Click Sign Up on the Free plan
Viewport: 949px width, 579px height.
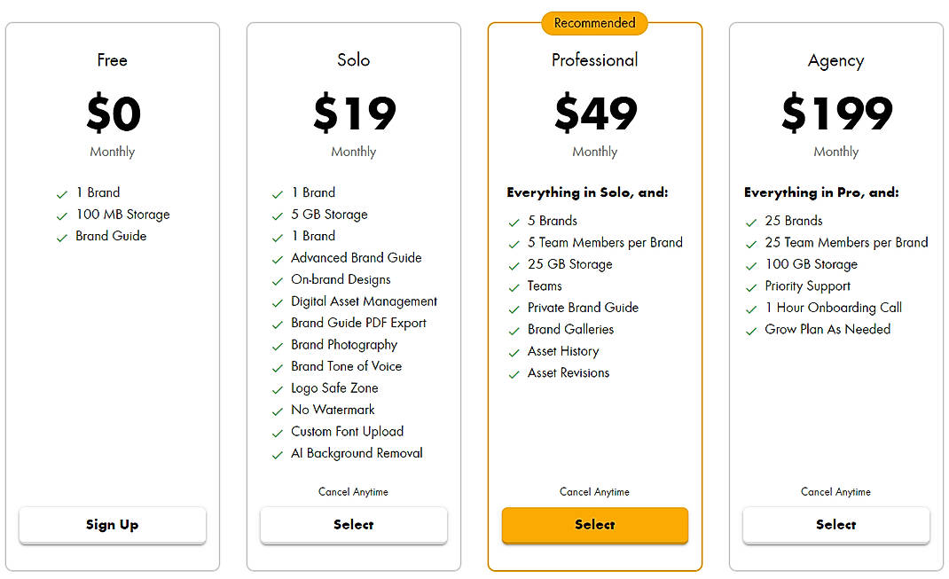pyautogui.click(x=112, y=525)
